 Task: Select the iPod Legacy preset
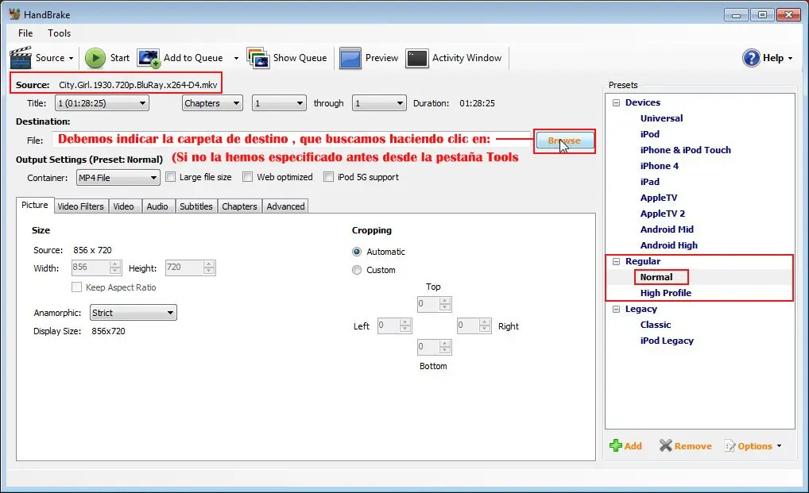[x=667, y=341]
